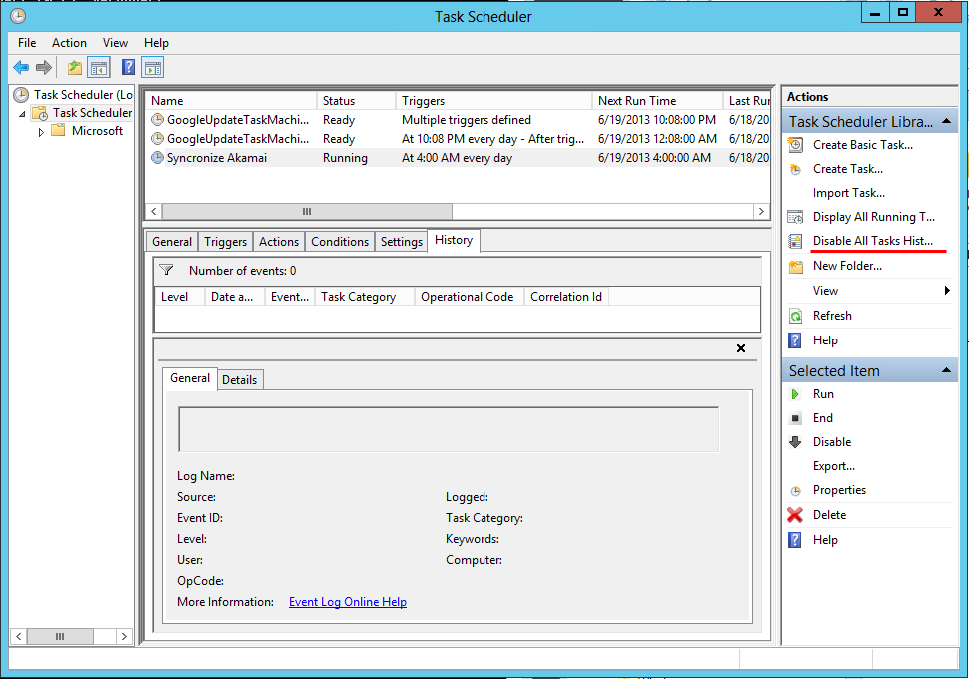
Task: Click the blue Help toolbar icon
Action: tap(128, 67)
